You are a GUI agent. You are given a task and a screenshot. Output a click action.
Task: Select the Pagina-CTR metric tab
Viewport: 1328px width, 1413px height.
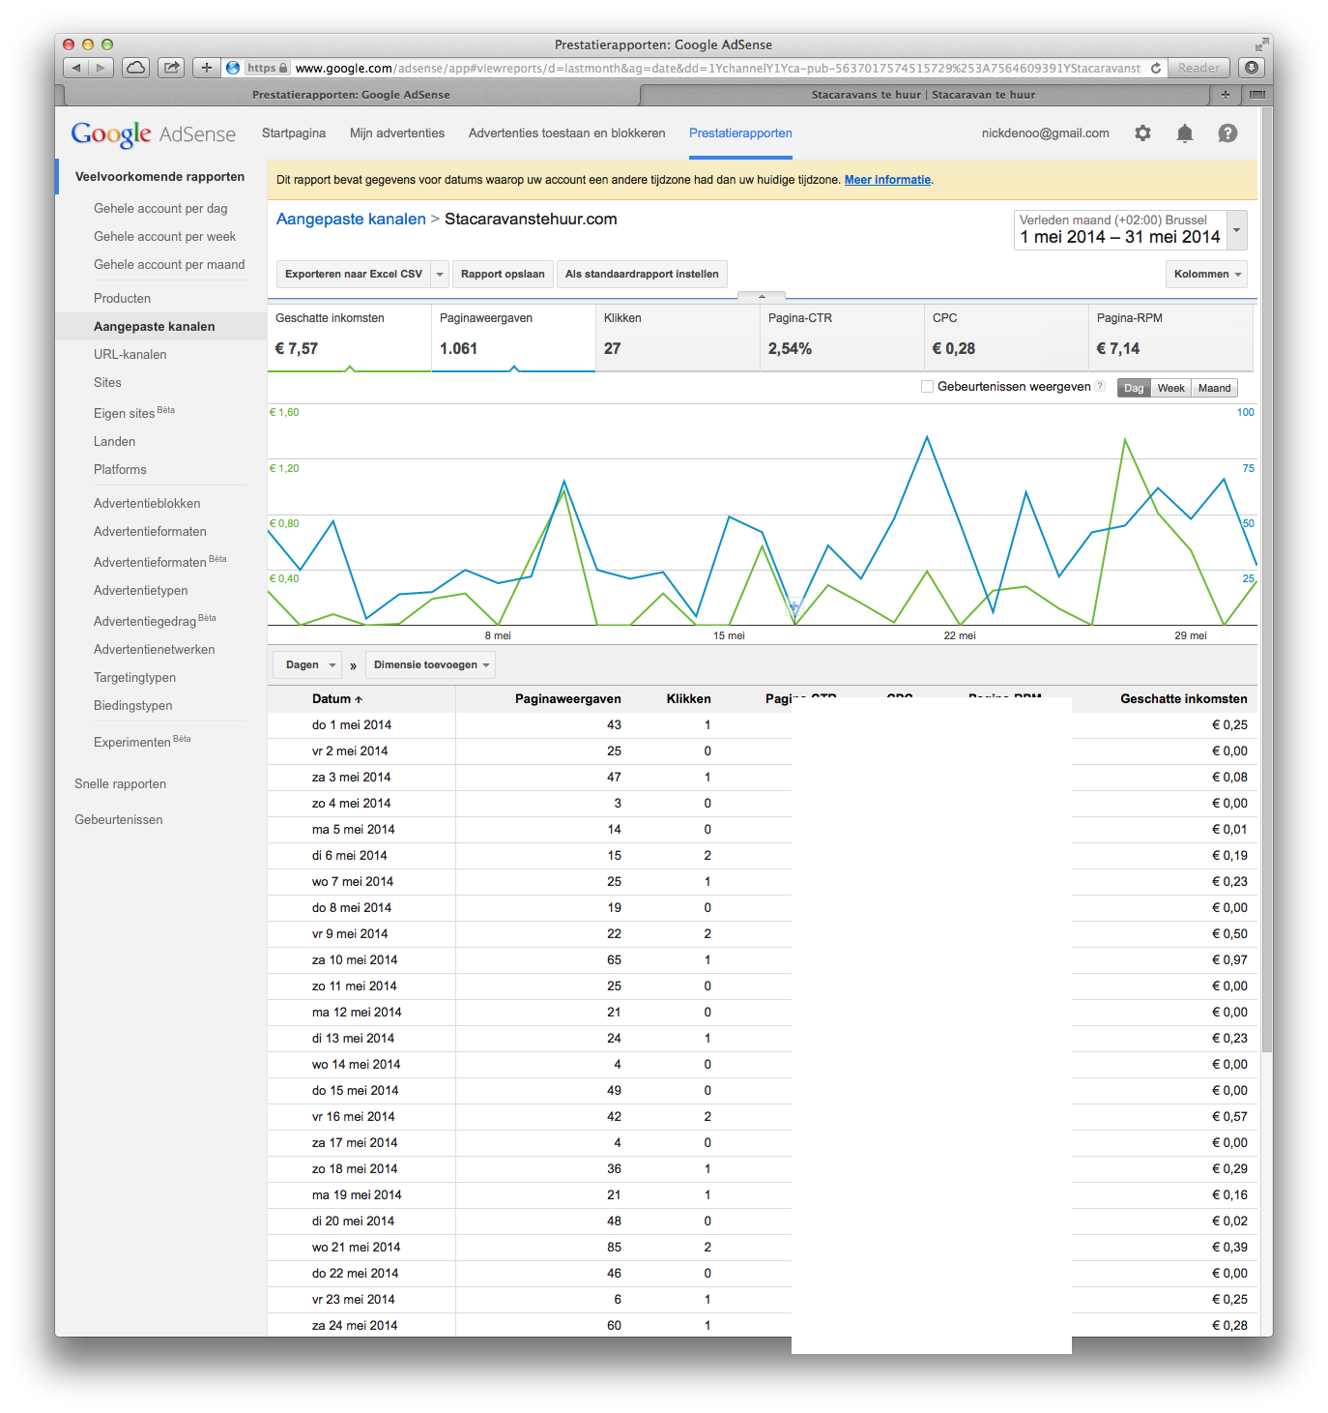[x=842, y=337]
